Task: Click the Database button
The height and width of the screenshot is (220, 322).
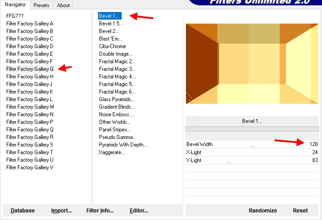Action: (23, 211)
